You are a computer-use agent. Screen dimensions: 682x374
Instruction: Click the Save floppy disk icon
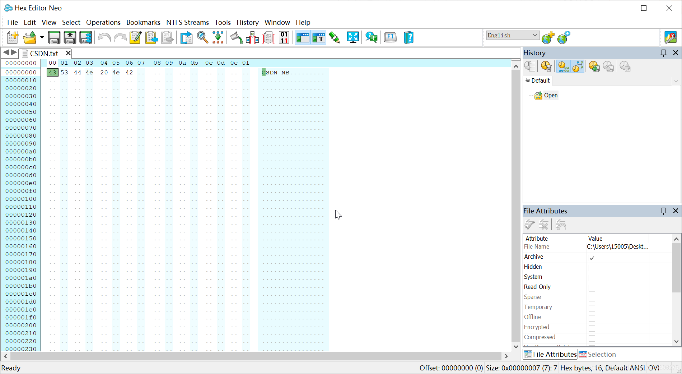(54, 37)
